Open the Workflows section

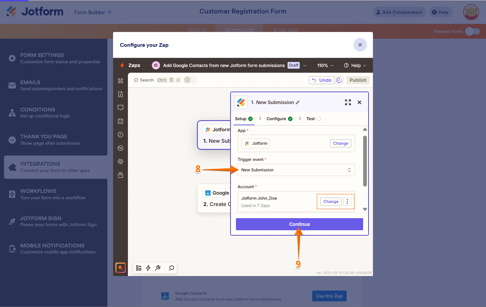tap(56, 194)
